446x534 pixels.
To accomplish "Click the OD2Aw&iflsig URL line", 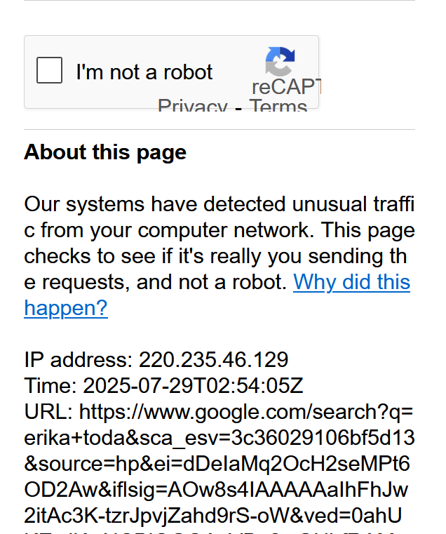I will (x=216, y=490).
